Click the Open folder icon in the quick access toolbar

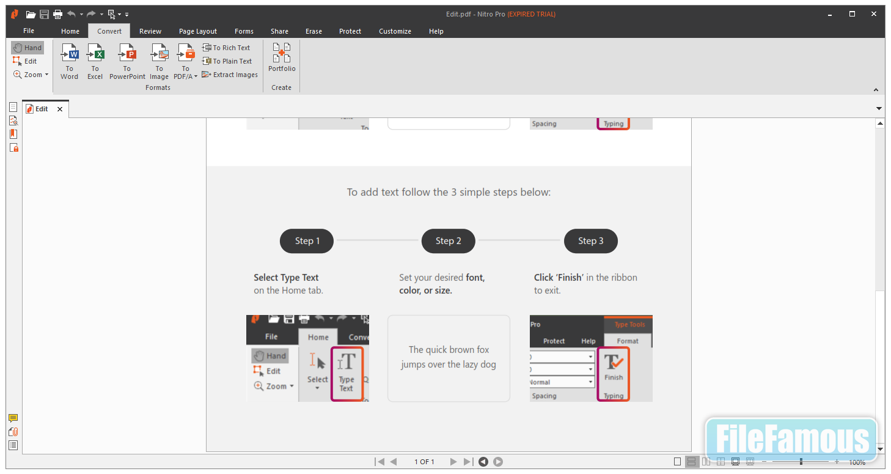coord(31,14)
